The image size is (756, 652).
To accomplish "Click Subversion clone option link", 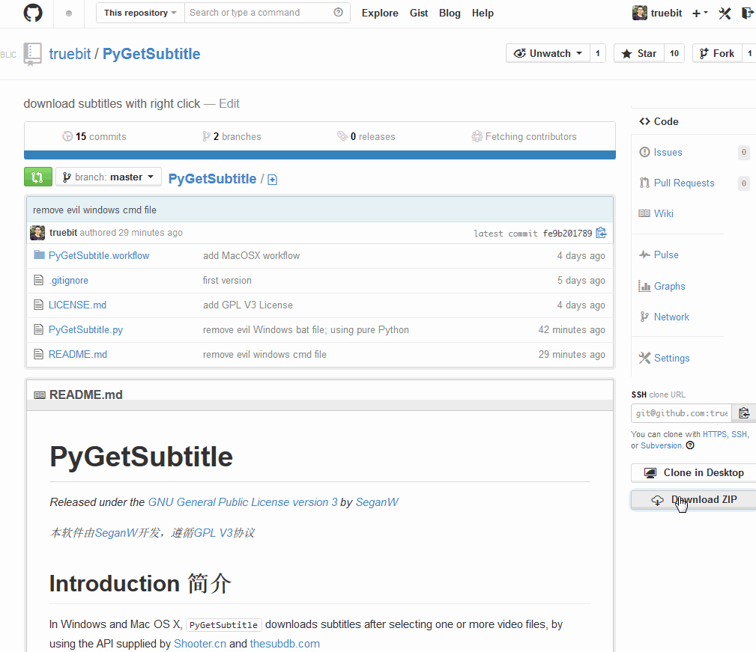I will click(x=661, y=446).
